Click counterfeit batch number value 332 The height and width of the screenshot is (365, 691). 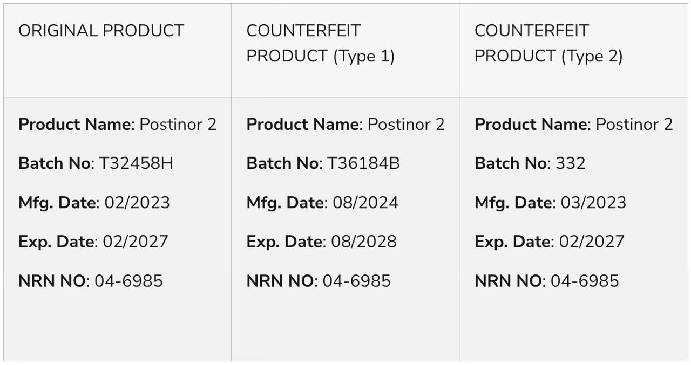coord(571,163)
